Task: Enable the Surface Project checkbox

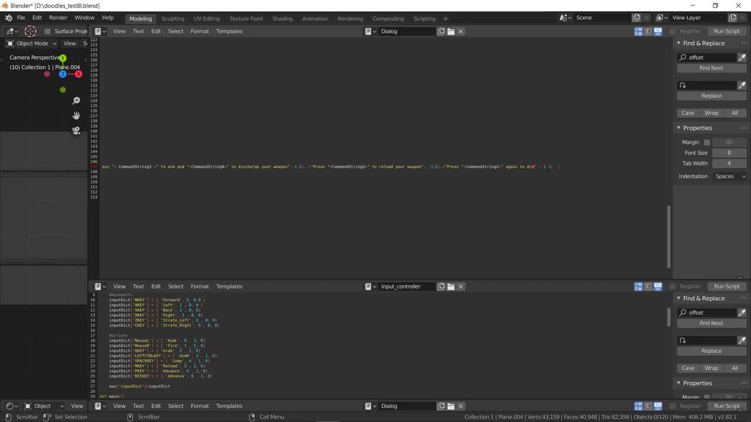Action: (x=48, y=31)
